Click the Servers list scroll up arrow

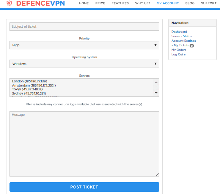(156, 82)
